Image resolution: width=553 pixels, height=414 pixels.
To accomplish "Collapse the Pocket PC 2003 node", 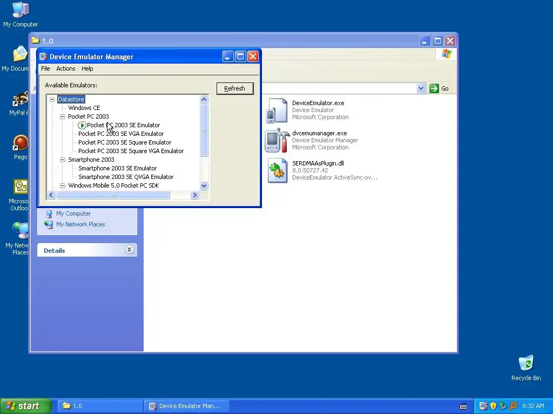I will (63, 116).
